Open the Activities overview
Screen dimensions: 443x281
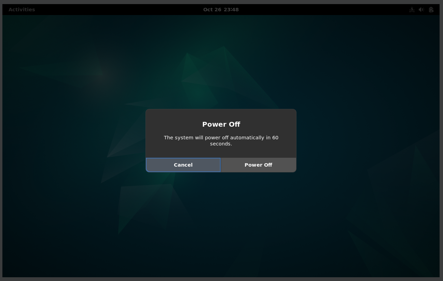[x=22, y=10]
